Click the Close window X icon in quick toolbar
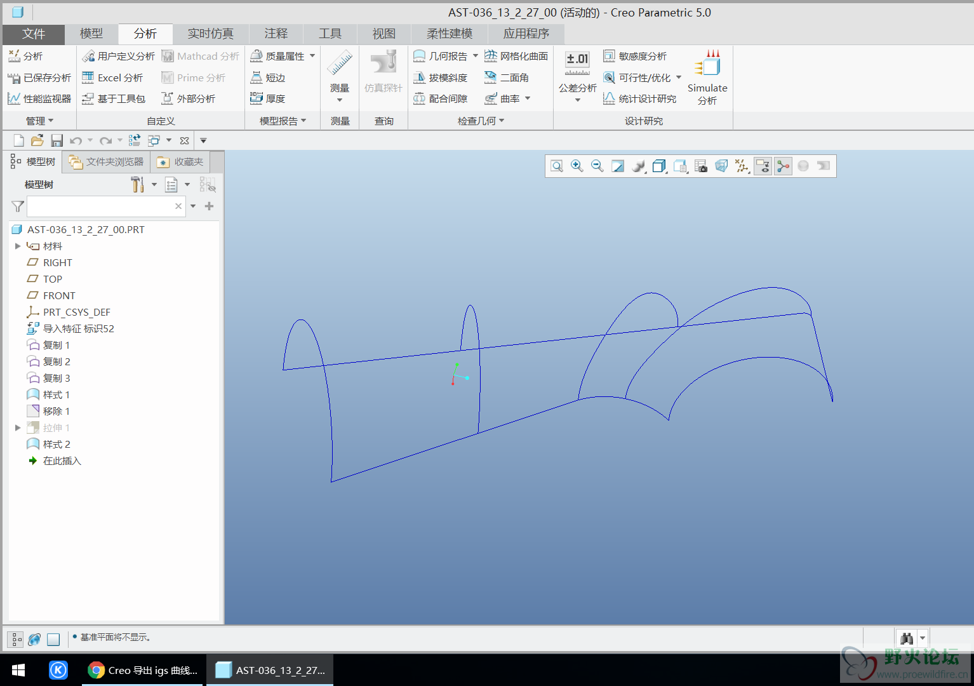 point(184,140)
